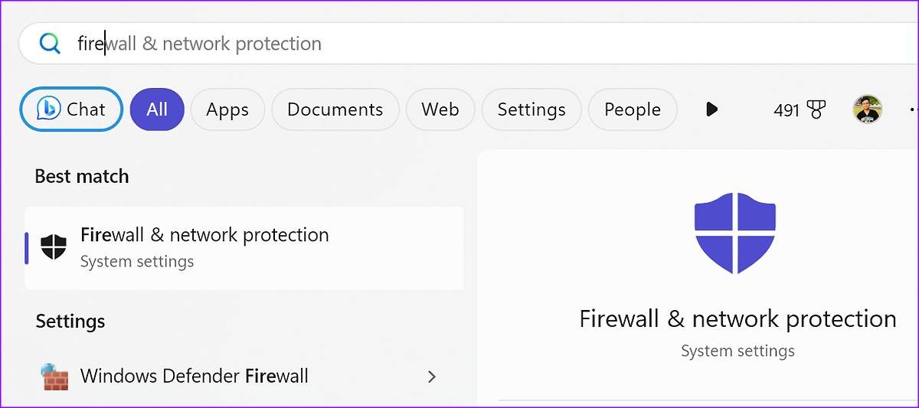This screenshot has width=919, height=408.
Task: Expand Windows Defender Firewall chevron
Action: click(x=432, y=377)
